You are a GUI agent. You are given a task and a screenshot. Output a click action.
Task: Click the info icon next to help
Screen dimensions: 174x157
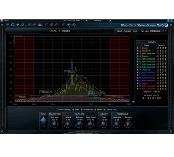coord(171,20)
